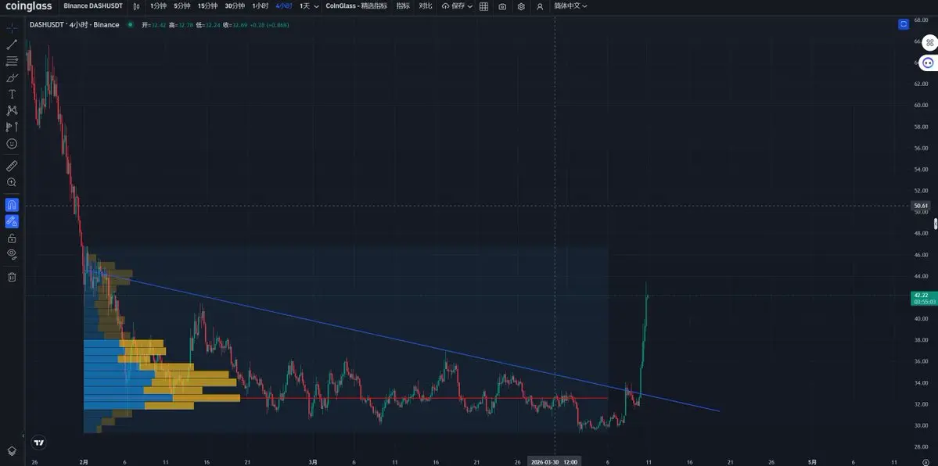This screenshot has height=466, width=938.
Task: Toggle lock all drawing tools
Action: click(x=12, y=238)
